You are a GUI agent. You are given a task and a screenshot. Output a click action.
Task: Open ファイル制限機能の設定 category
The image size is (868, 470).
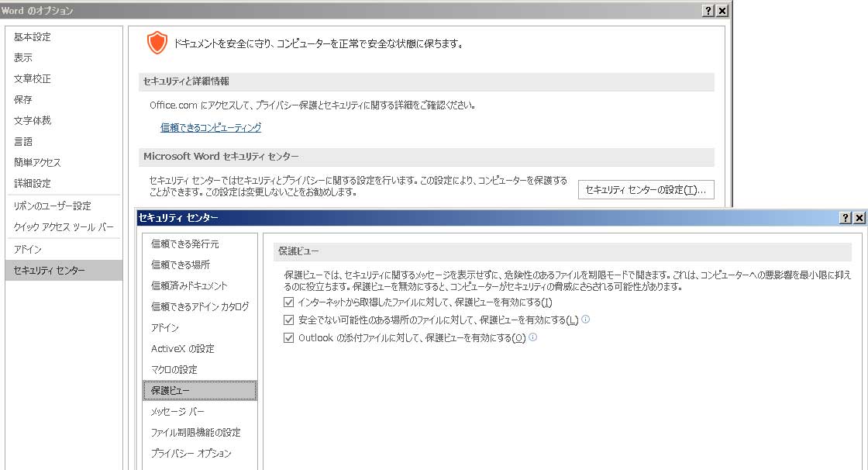196,432
